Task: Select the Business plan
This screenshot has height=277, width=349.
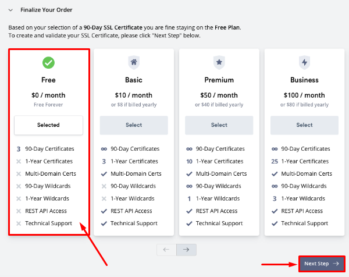Action: tap(304, 125)
